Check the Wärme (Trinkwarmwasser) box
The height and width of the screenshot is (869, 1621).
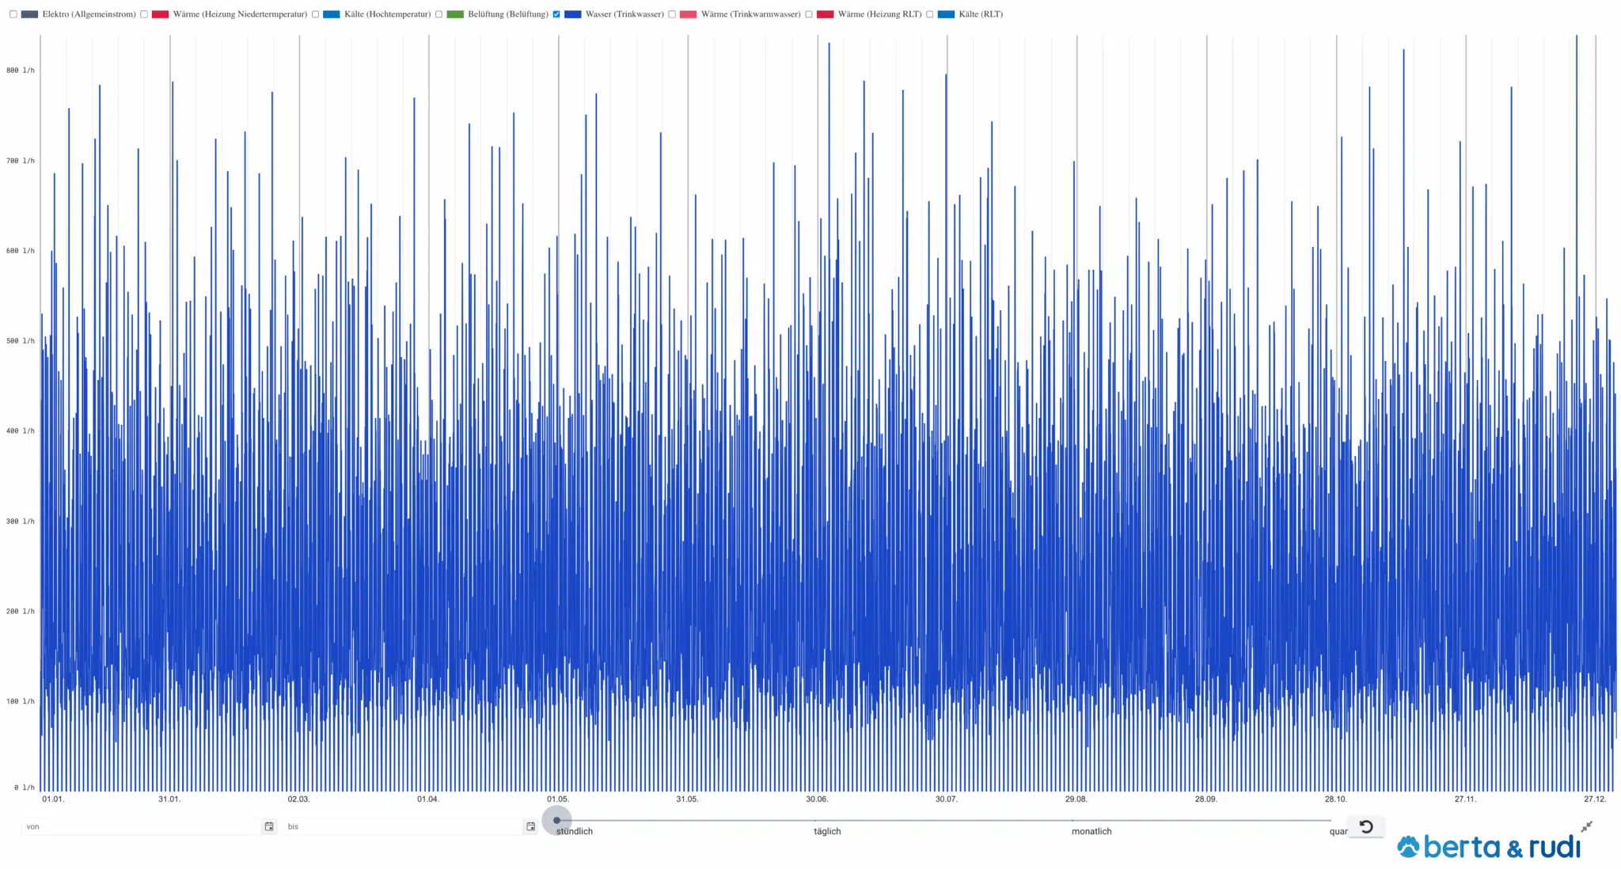click(x=672, y=14)
